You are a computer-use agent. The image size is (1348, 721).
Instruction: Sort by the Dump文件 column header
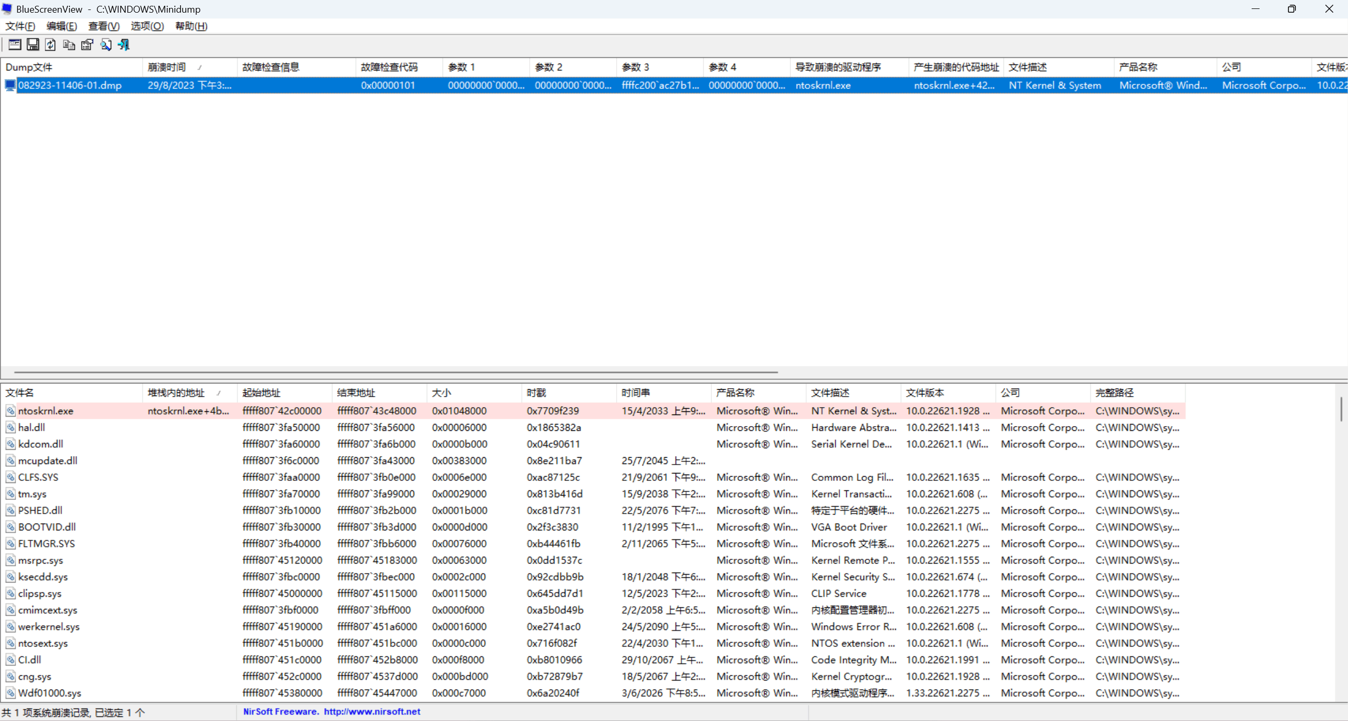pyautogui.click(x=72, y=67)
